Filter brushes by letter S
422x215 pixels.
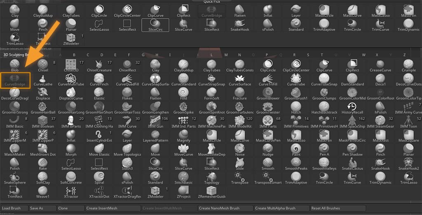(308, 55)
